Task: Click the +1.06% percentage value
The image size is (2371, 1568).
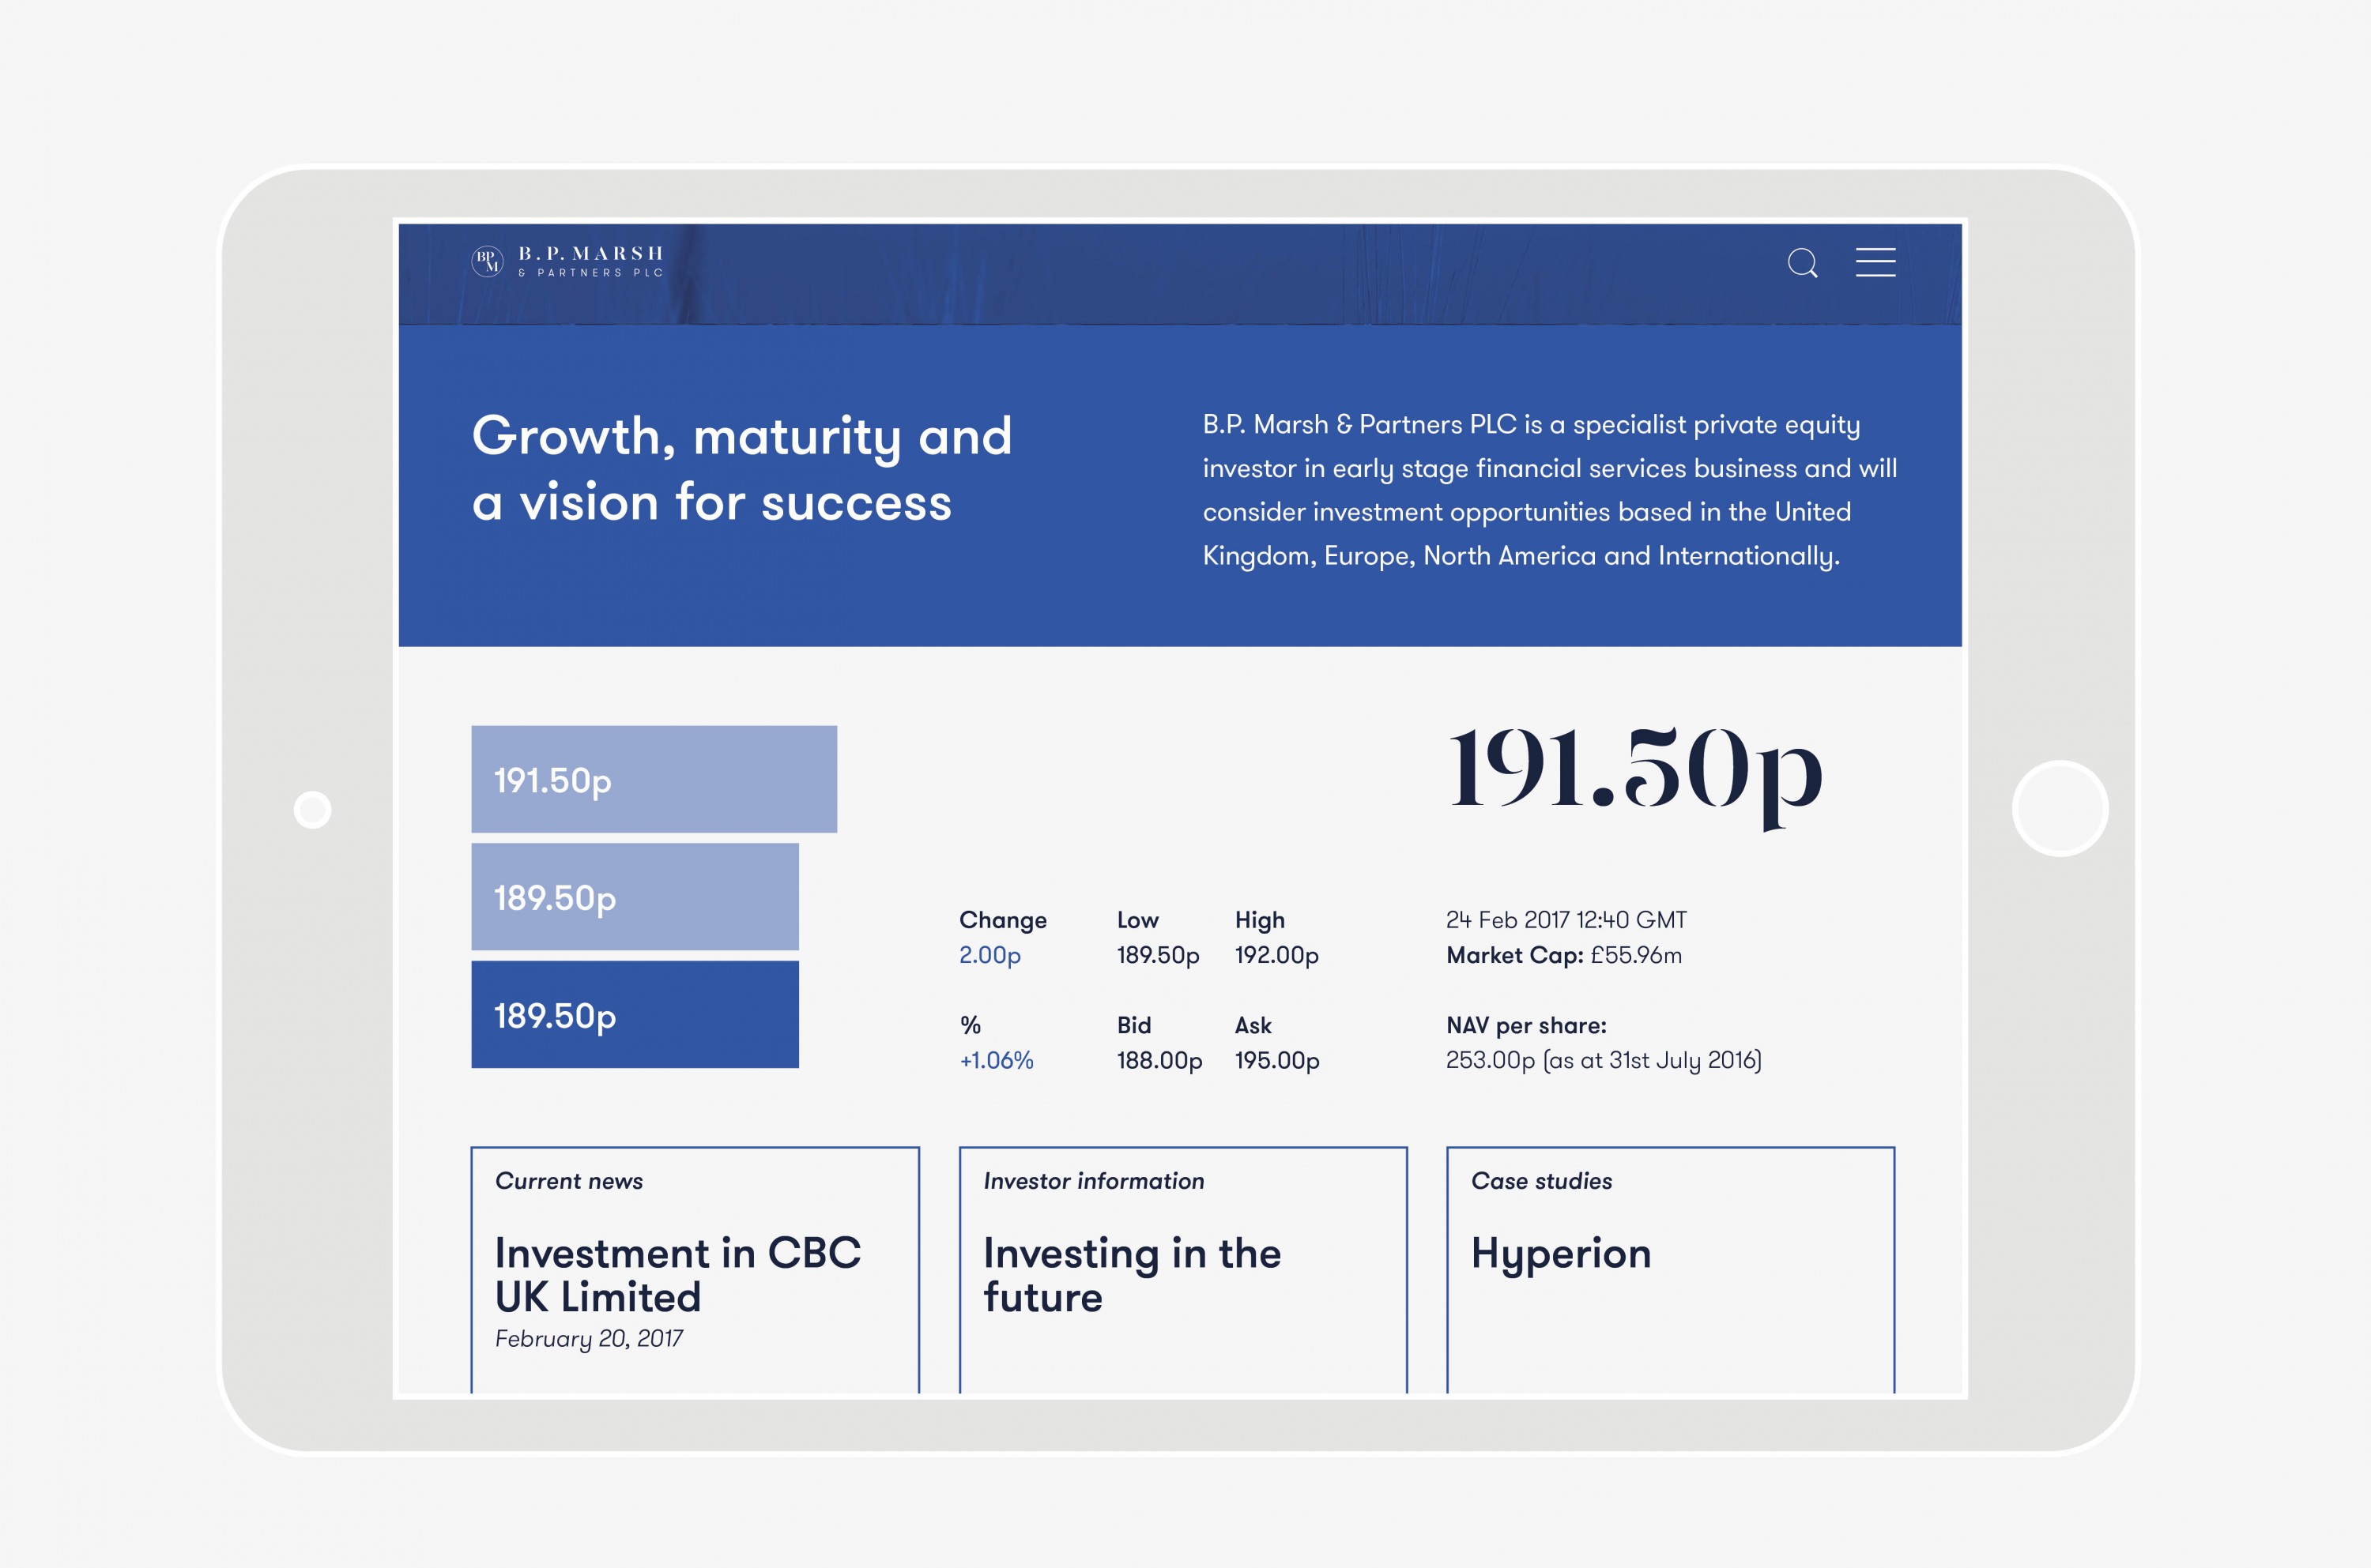Action: [x=997, y=1060]
